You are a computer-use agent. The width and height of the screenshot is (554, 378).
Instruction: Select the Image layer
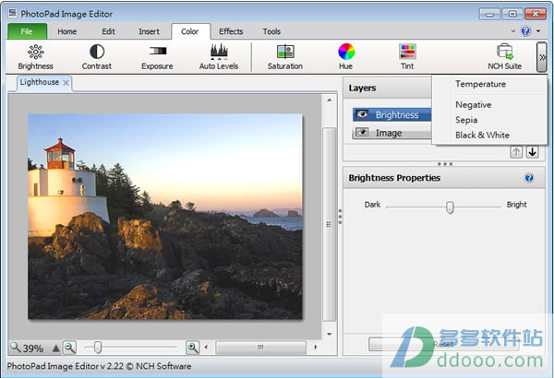(x=391, y=133)
